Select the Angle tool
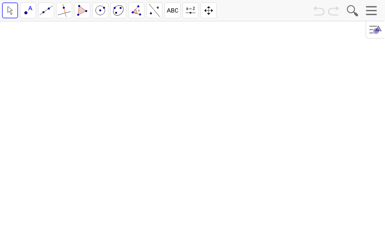This screenshot has width=385, height=228. coord(136,10)
